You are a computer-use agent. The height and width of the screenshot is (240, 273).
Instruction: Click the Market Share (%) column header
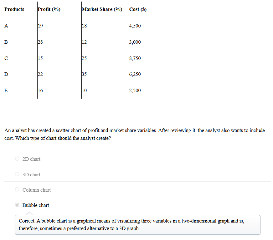[102, 9]
